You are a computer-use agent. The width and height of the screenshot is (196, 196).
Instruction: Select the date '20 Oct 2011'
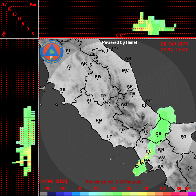[175, 44]
